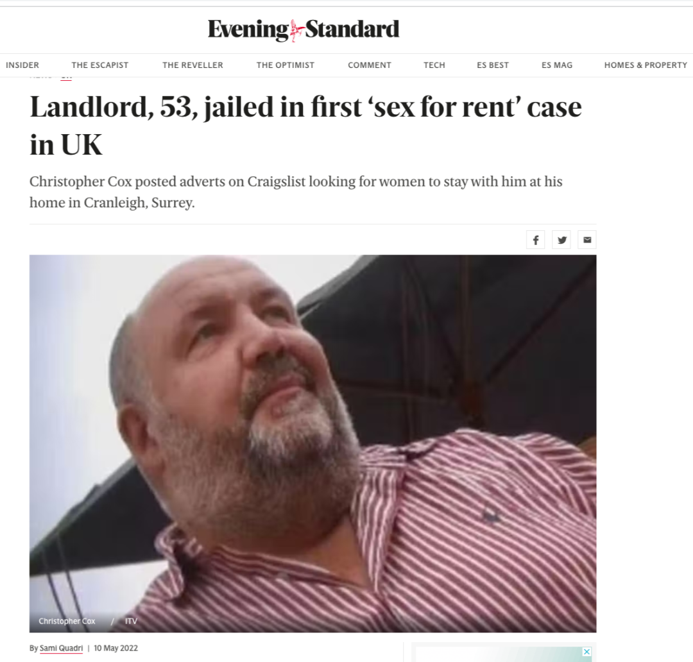Share article via email icon

pos(587,240)
